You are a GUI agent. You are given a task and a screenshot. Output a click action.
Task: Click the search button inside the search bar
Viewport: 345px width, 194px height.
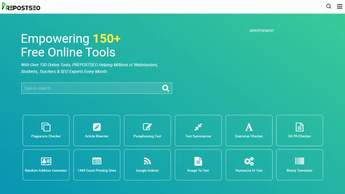pyautogui.click(x=165, y=88)
